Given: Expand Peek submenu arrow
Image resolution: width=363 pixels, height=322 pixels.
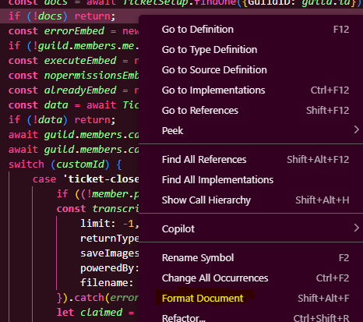Looking at the screenshot, I should pyautogui.click(x=357, y=129).
